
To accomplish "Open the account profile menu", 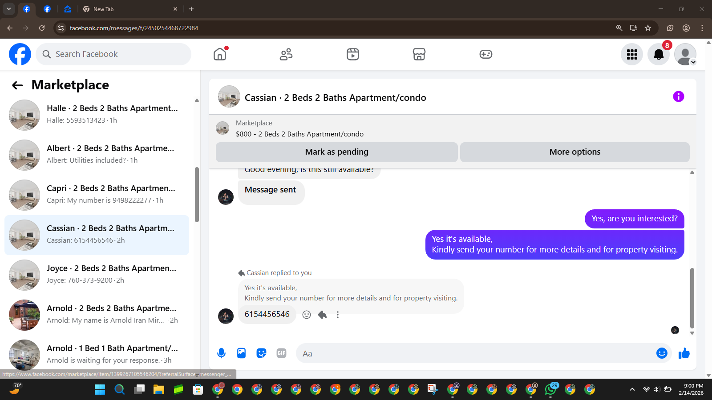I will (685, 54).
